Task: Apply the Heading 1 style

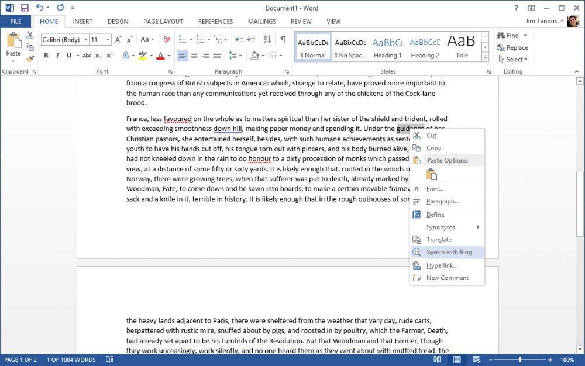Action: 388,47
